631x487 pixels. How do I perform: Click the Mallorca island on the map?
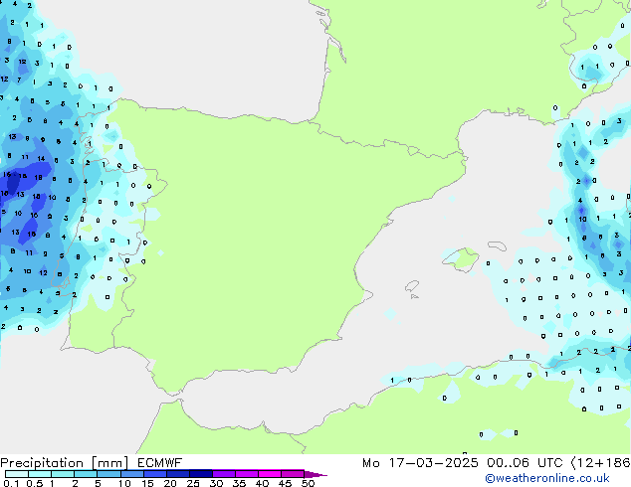[461, 259]
